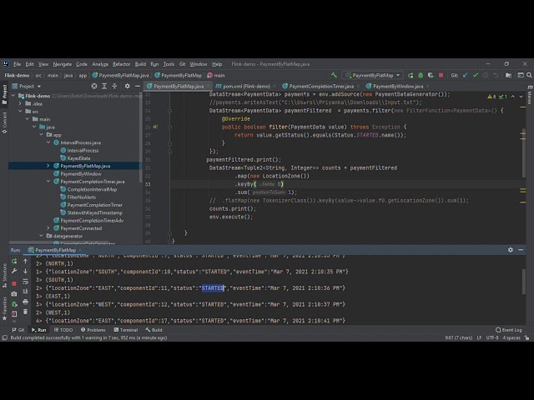Open the Event Log
Screen dimensions: 534x400
509,330
